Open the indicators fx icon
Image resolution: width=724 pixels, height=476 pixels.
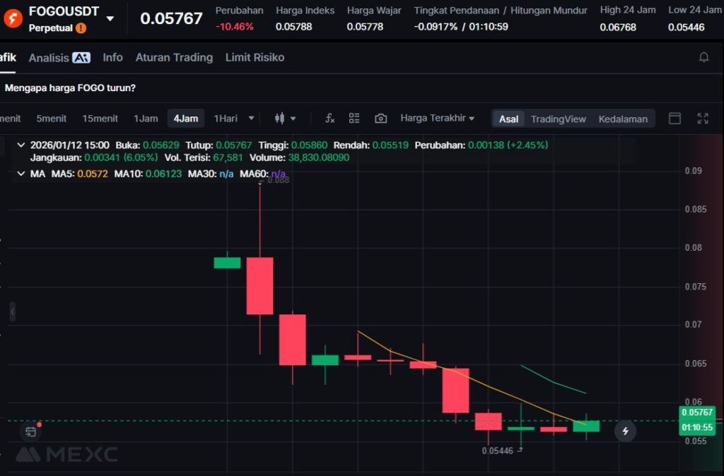click(329, 119)
